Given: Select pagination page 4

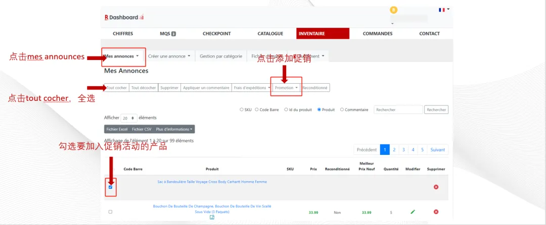Looking at the screenshot, I should click(x=413, y=150).
